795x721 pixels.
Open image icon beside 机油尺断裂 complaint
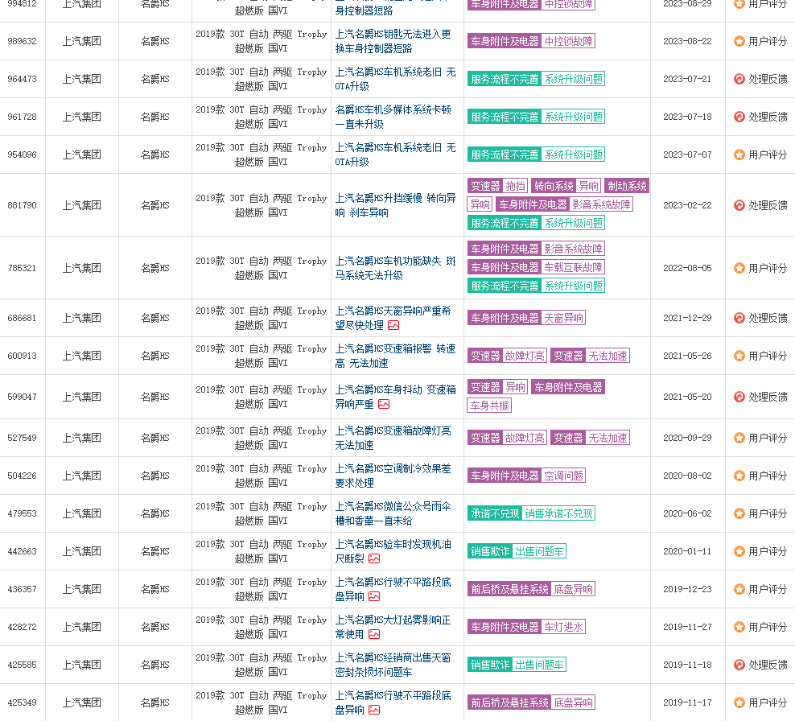(x=374, y=558)
